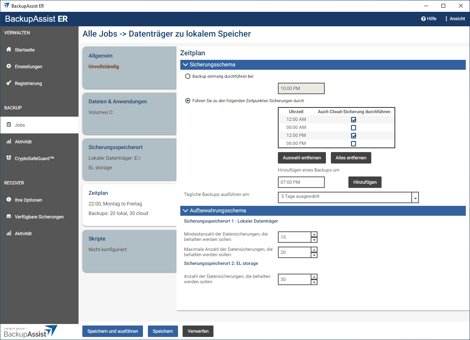Open Verfügbare Sicherungen drive icon
This screenshot has width=470, height=340.
pyautogui.click(x=9, y=217)
